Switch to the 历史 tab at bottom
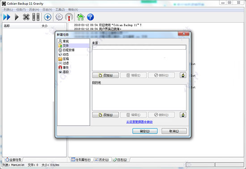Image resolution: width=246 pixels, height=169 pixels. pyautogui.click(x=102, y=160)
